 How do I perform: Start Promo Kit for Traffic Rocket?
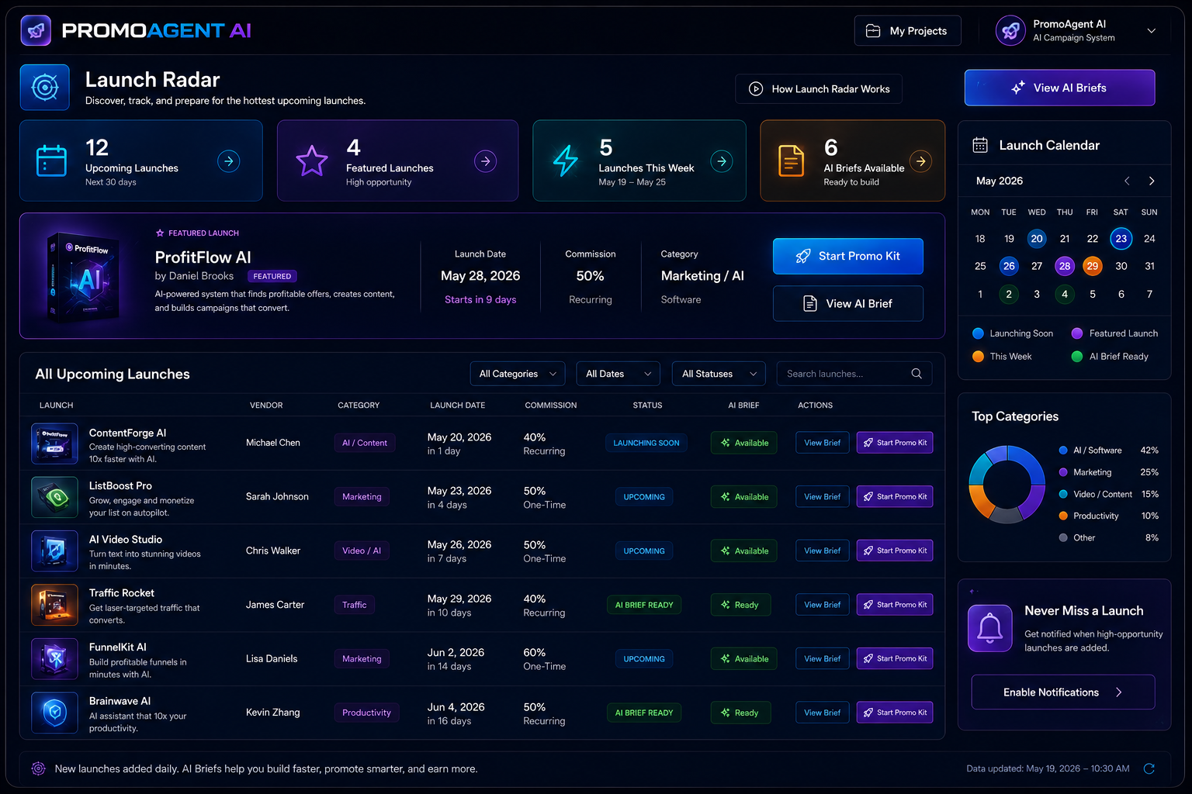coord(895,605)
